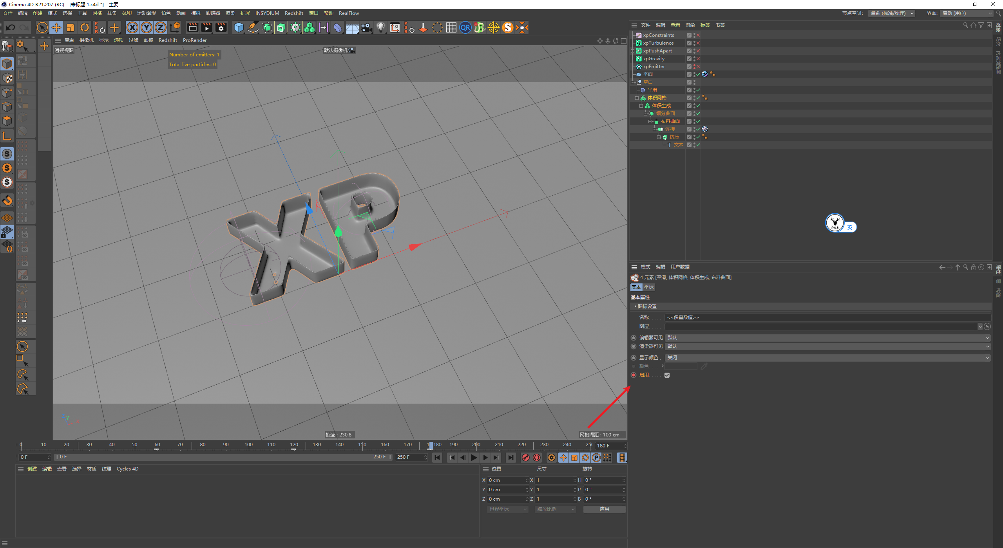This screenshot has width=1003, height=548.
Task: Click the Cube primitive icon
Action: (239, 27)
